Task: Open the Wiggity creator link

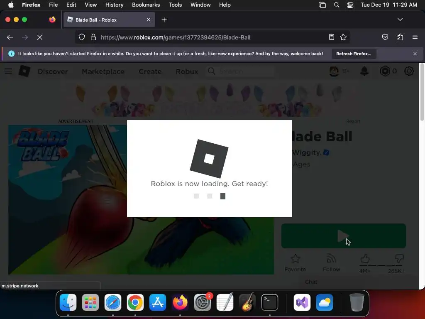Action: point(306,152)
